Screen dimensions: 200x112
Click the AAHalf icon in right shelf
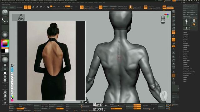tap(173, 28)
